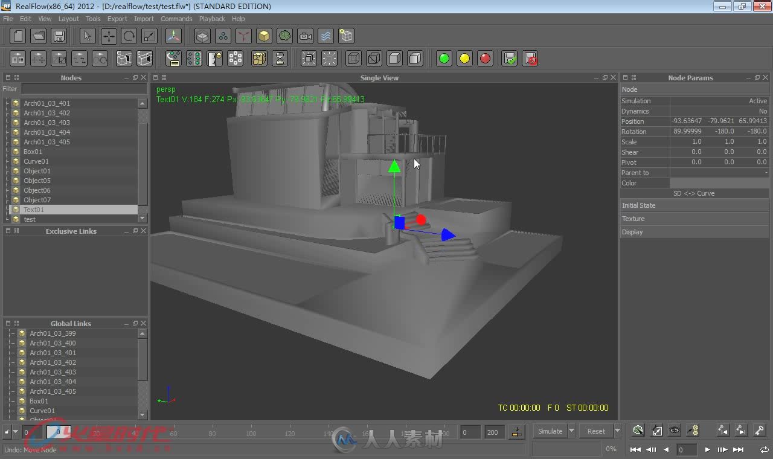Add a green mesh node
This screenshot has width=773, height=459.
click(x=285, y=36)
